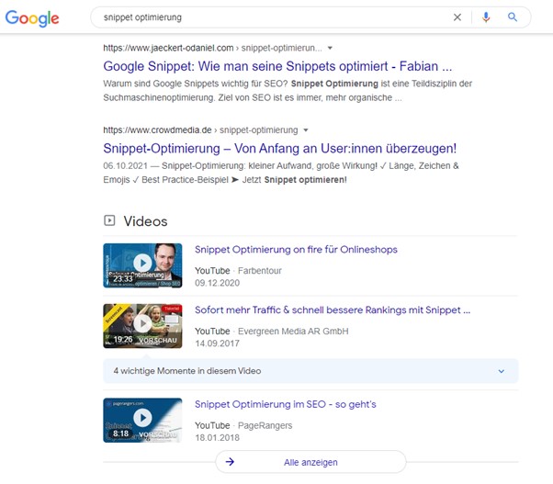Open 'Snippet Optimierung on fire für Onlineshops' link
553x484 pixels.
tap(296, 250)
